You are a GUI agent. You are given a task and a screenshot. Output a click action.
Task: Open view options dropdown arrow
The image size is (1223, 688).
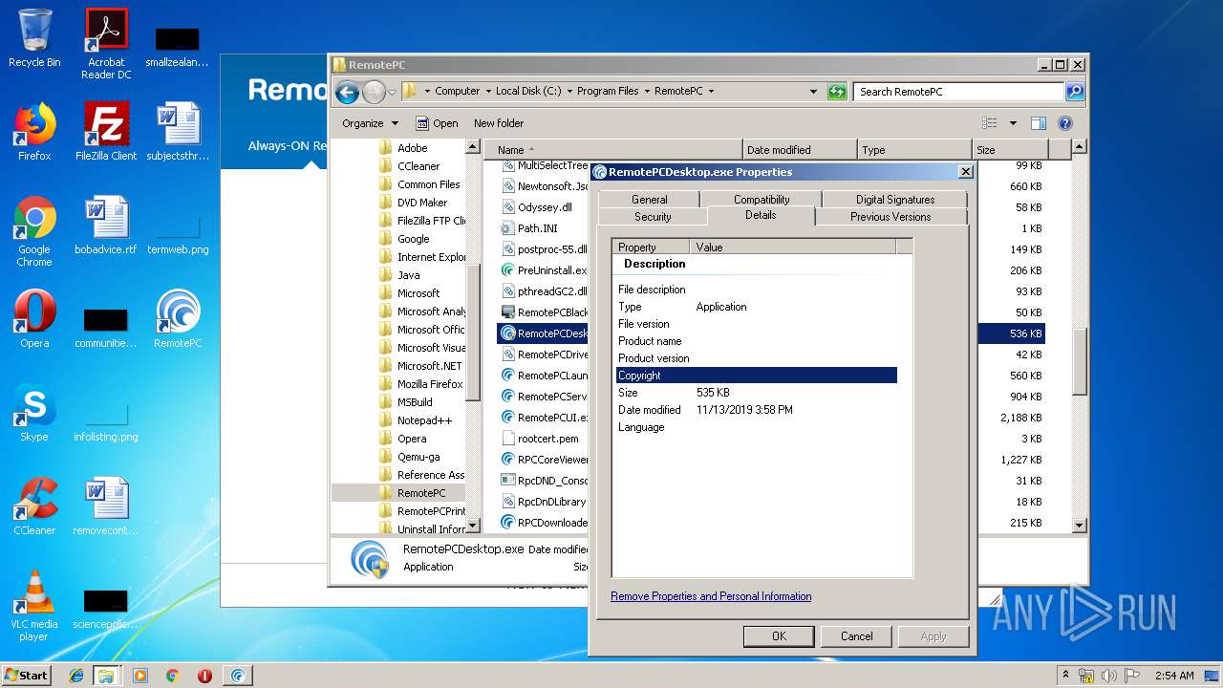[1013, 123]
